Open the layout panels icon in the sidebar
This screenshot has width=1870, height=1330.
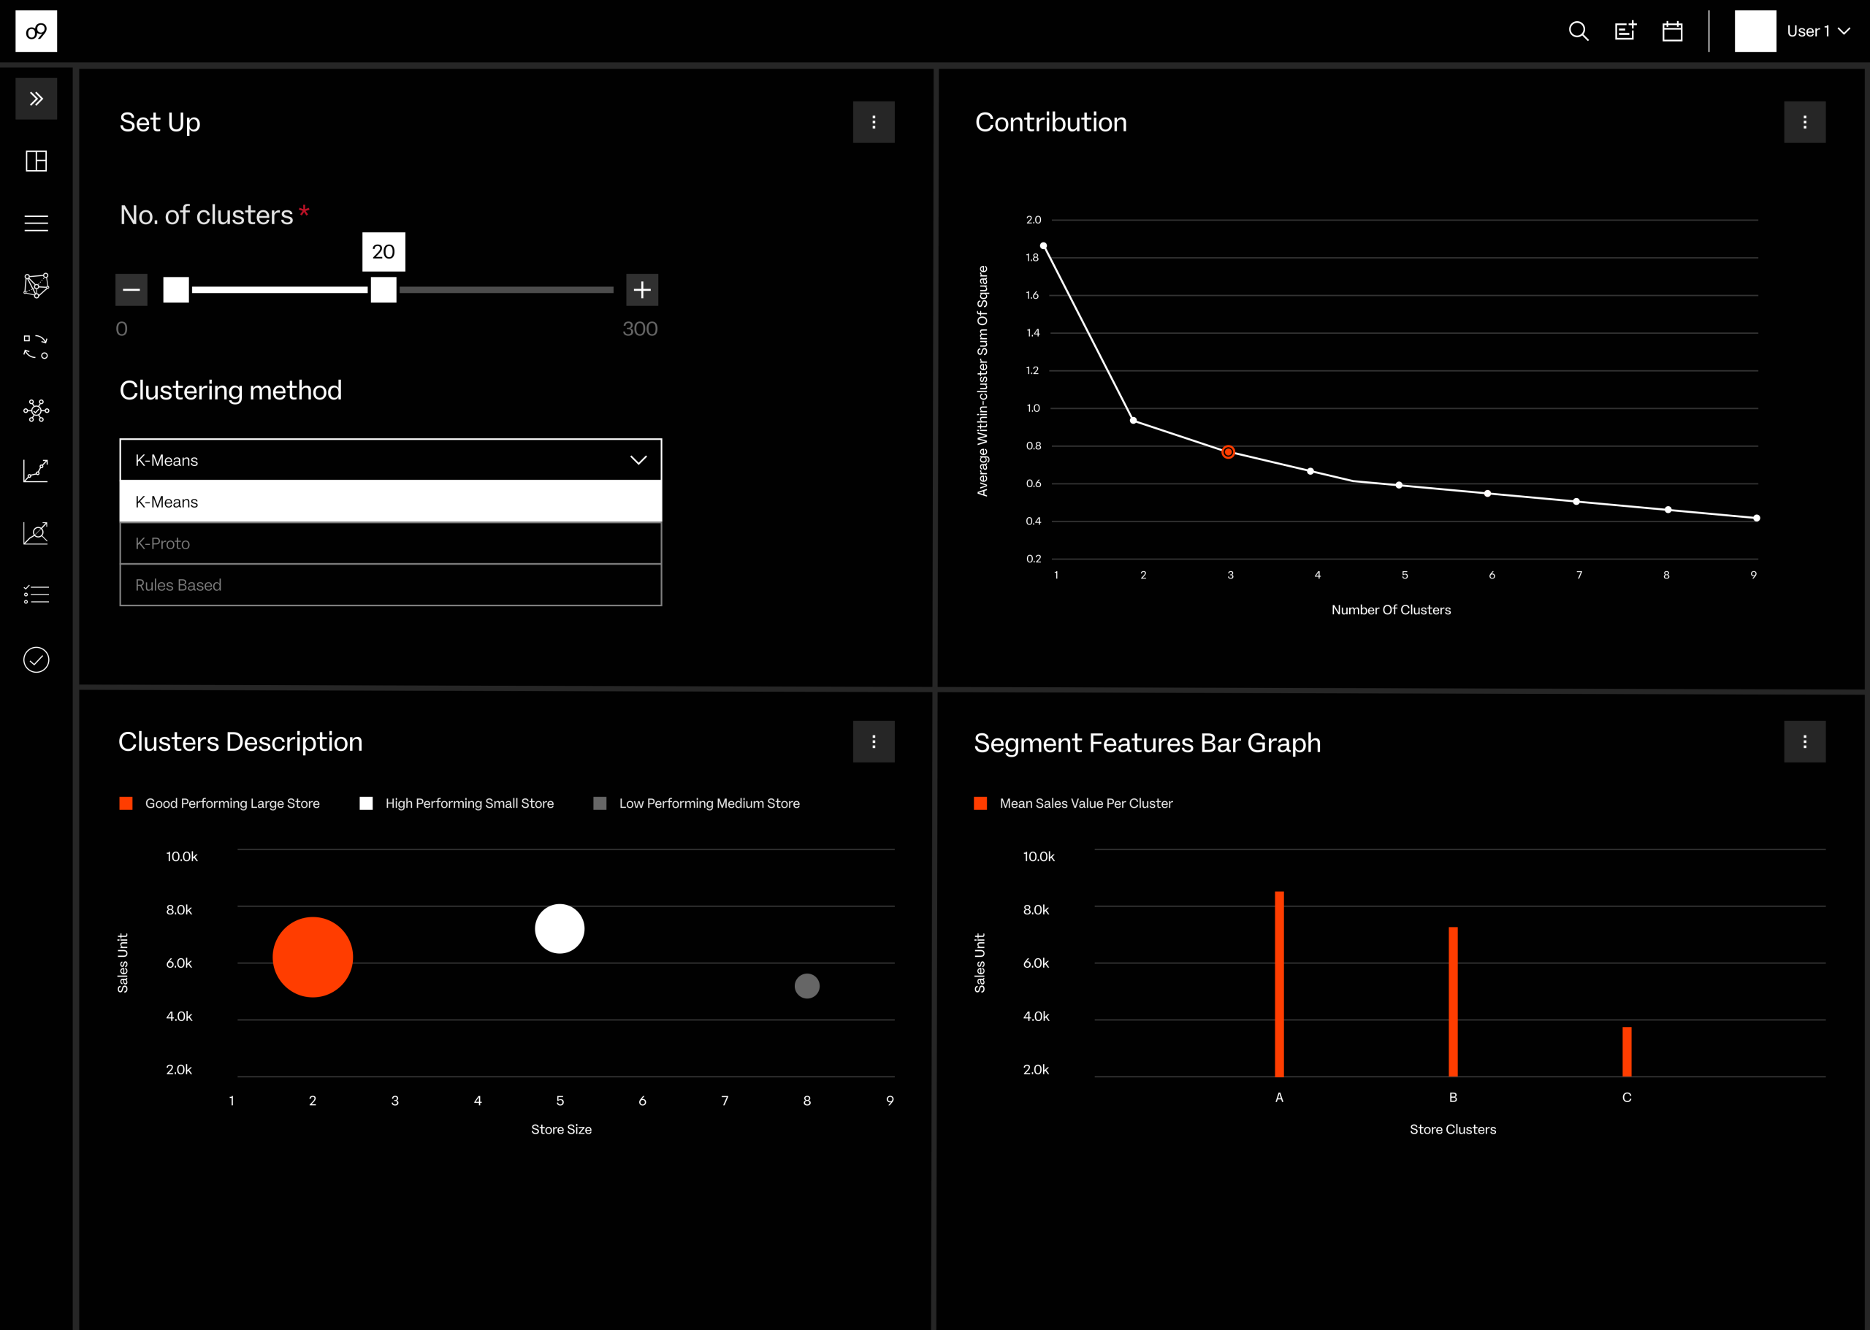(36, 161)
